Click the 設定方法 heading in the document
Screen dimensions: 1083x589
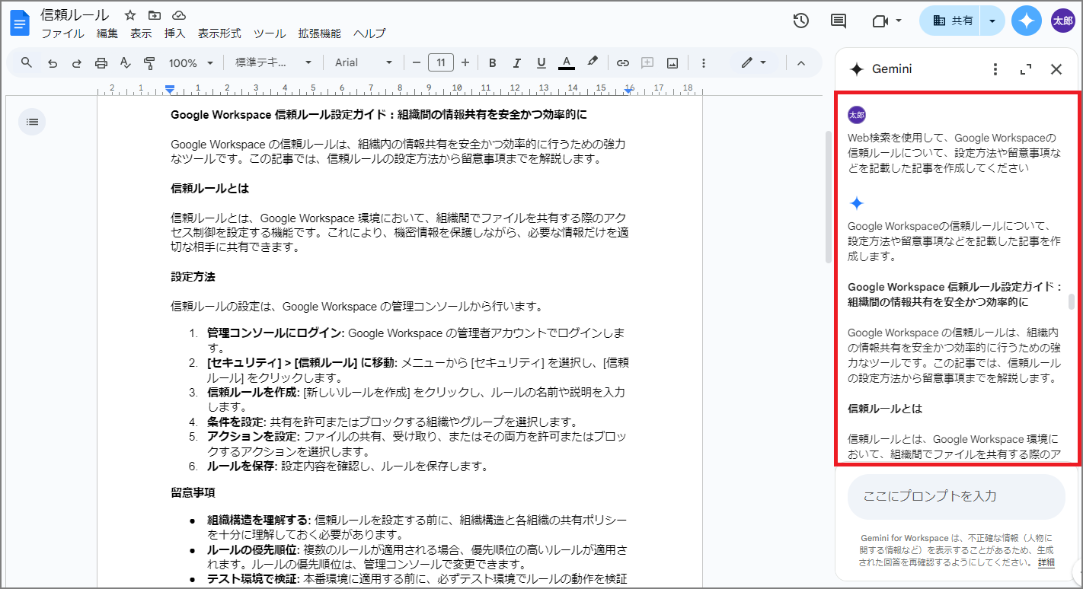[x=193, y=276]
